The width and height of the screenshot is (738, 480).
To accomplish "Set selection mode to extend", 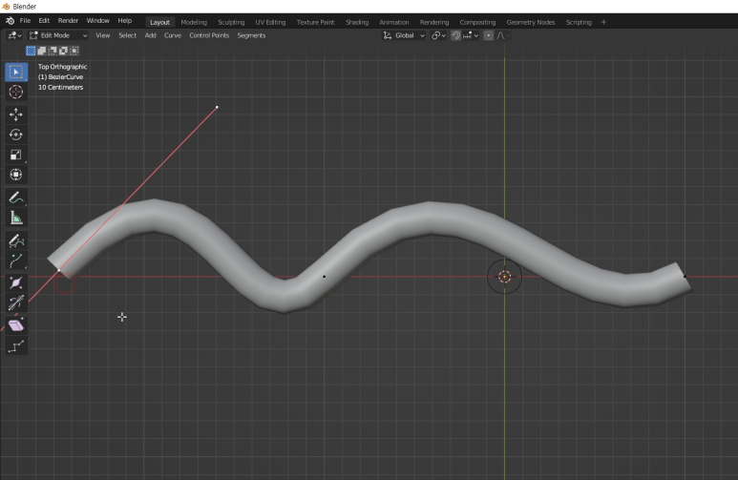I will pos(41,51).
